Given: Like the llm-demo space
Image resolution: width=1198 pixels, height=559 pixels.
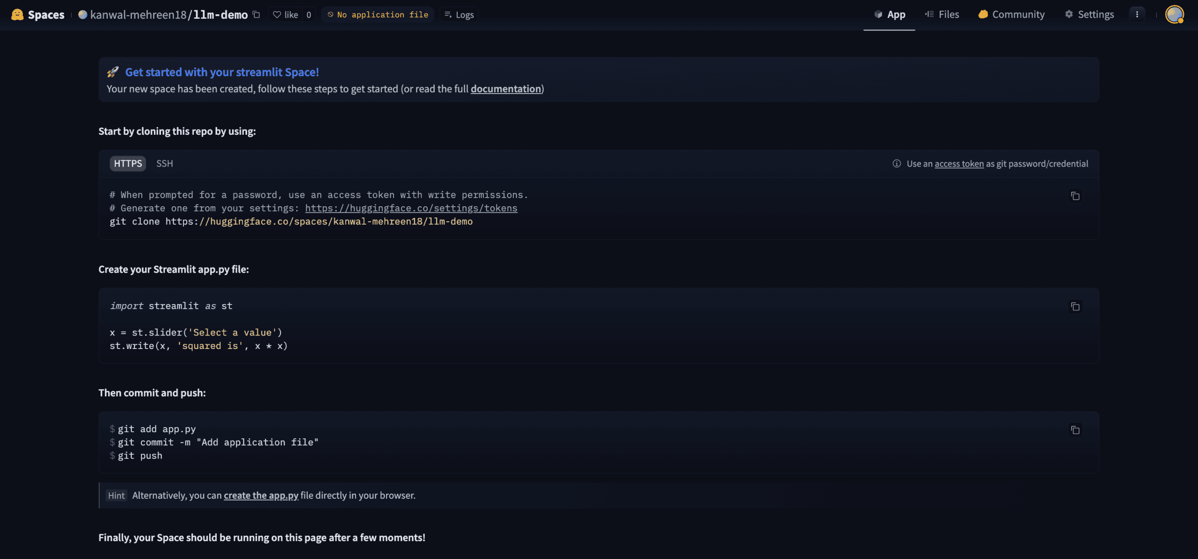Looking at the screenshot, I should coord(286,15).
